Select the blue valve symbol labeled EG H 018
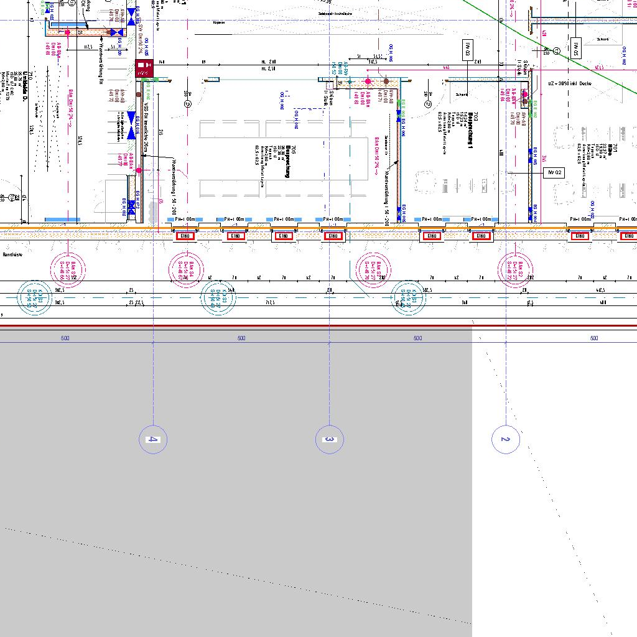 point(131,207)
